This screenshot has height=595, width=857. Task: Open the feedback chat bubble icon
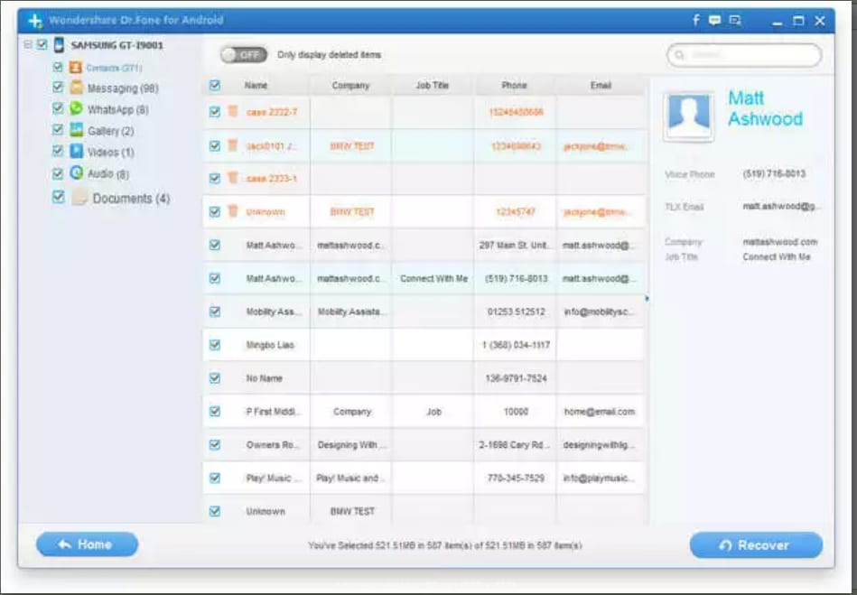(x=714, y=20)
